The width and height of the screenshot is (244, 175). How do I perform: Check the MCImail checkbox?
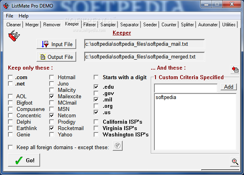[x=52, y=103]
